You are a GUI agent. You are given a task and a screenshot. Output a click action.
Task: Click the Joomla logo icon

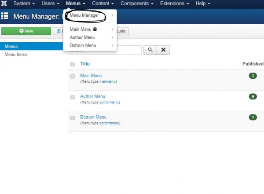click(4, 4)
